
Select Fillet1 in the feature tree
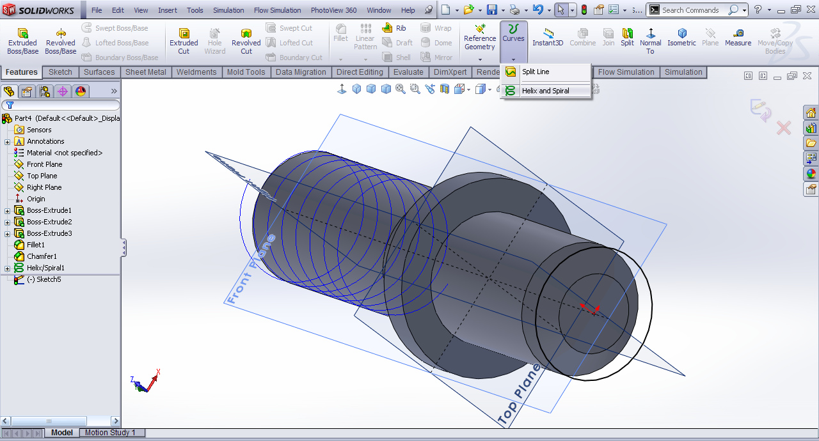[36, 245]
